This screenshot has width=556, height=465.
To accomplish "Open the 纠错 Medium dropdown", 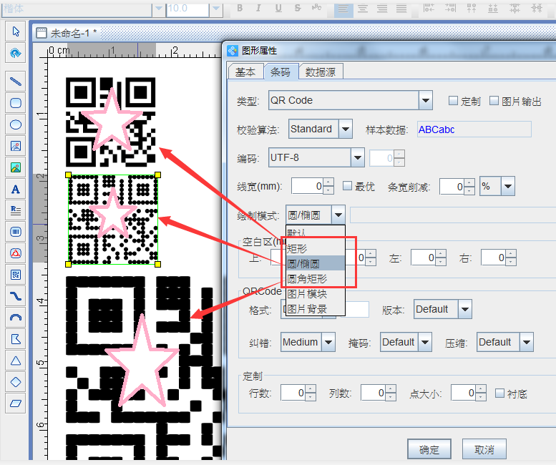I will [328, 342].
